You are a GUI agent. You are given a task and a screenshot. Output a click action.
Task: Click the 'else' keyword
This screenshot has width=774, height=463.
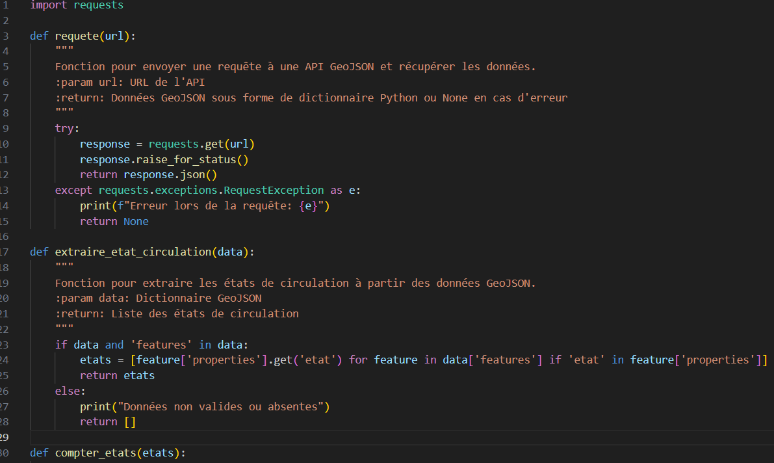point(67,391)
